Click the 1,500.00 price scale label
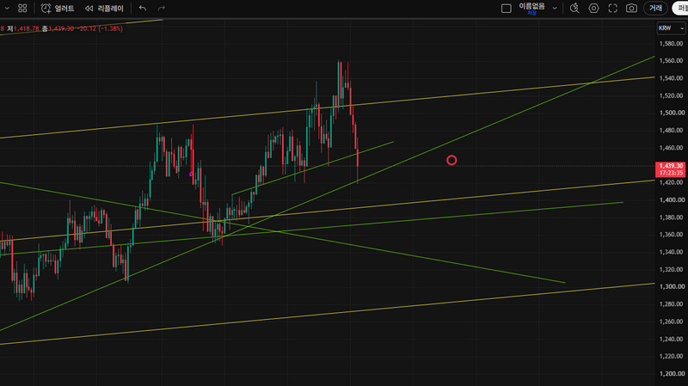The height and width of the screenshot is (386, 688). pyautogui.click(x=671, y=113)
